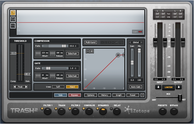Click the Global Gain vertical slider handle
This screenshot has height=124, width=194.
pos(132,63)
